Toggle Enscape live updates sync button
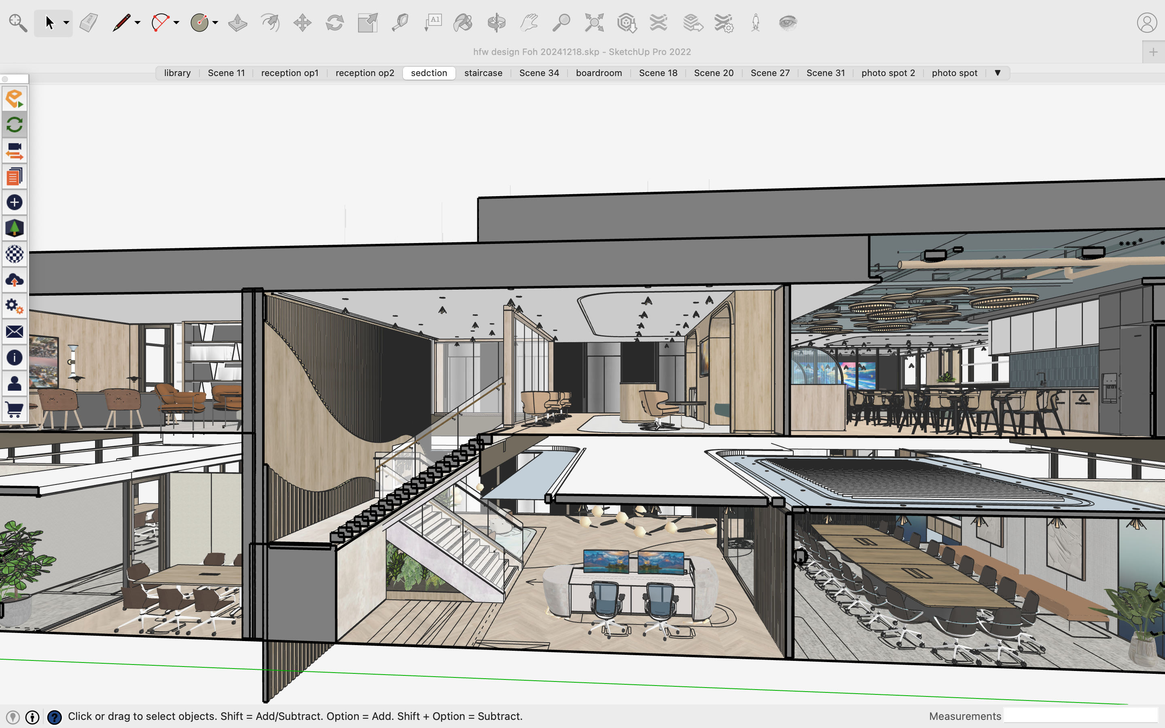This screenshot has width=1165, height=728. [15, 125]
